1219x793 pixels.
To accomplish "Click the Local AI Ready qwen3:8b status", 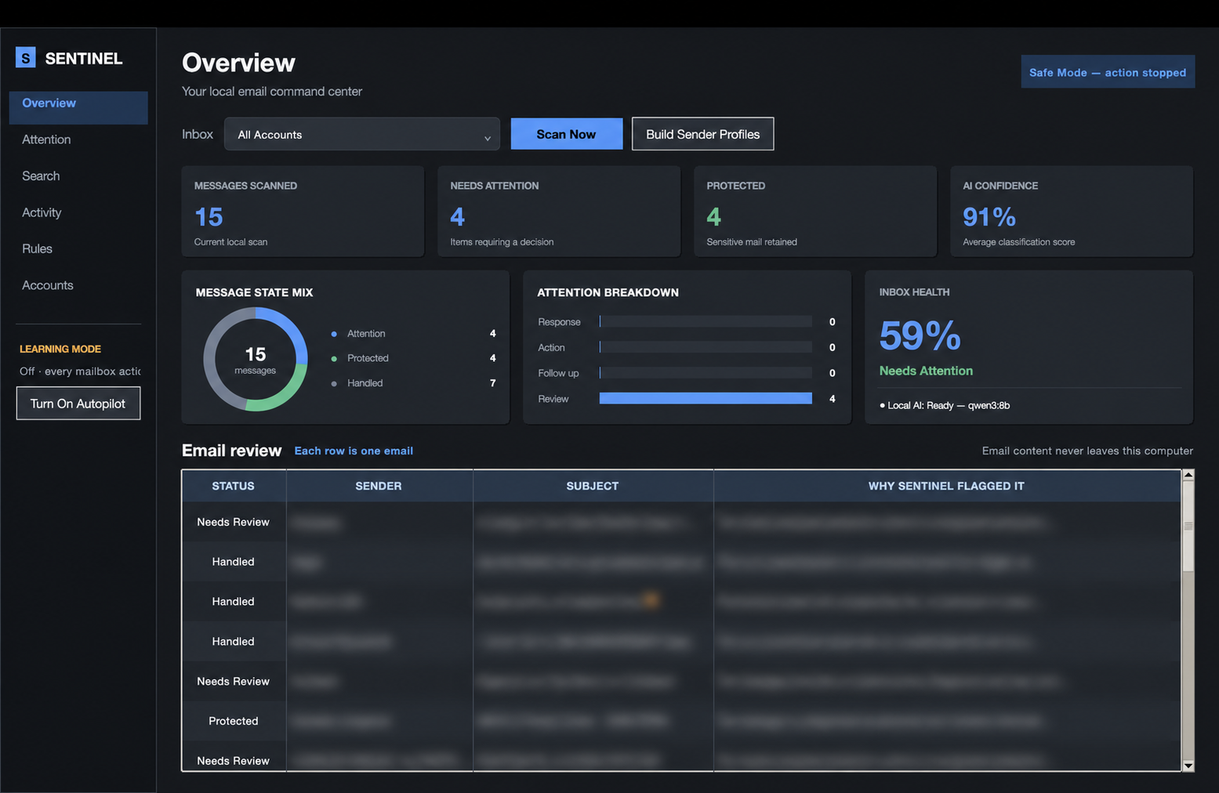I will tap(945, 405).
